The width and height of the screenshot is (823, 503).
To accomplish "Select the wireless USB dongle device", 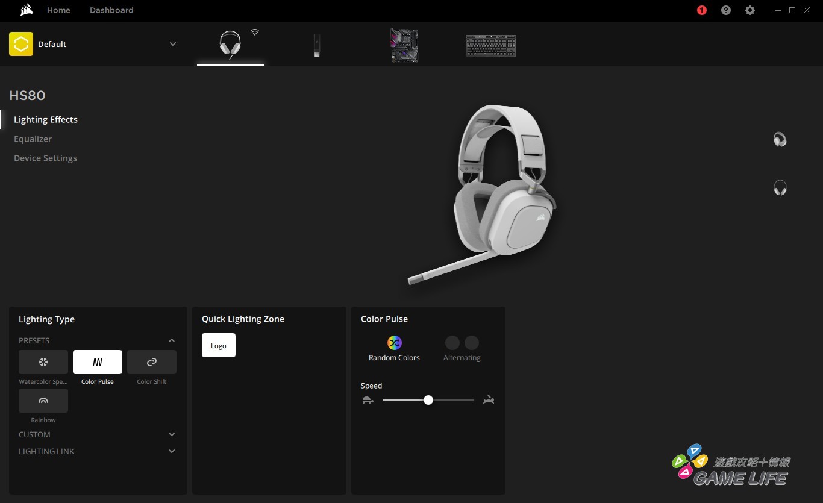I will coord(316,46).
